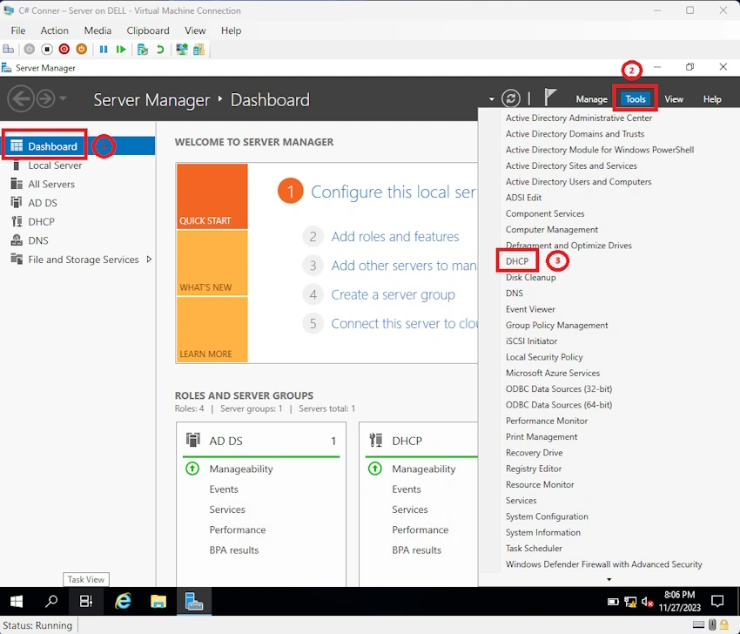Open the File menu of VM Connection
This screenshot has width=740, height=634.
(x=18, y=30)
